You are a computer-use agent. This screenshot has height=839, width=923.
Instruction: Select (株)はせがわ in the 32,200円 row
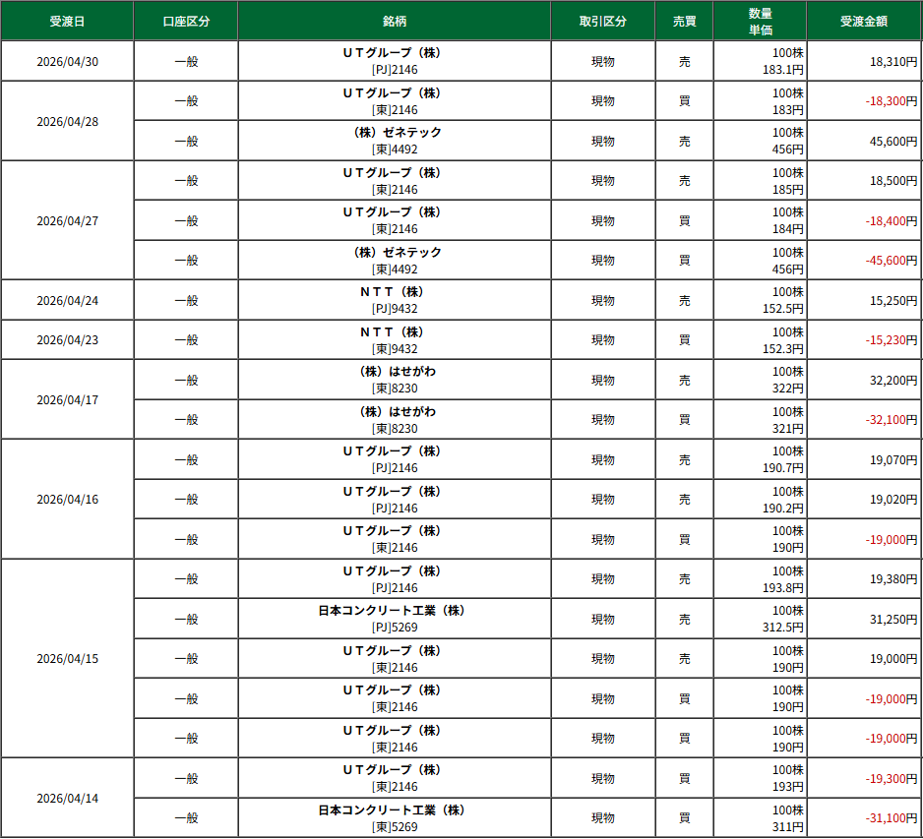pos(395,380)
